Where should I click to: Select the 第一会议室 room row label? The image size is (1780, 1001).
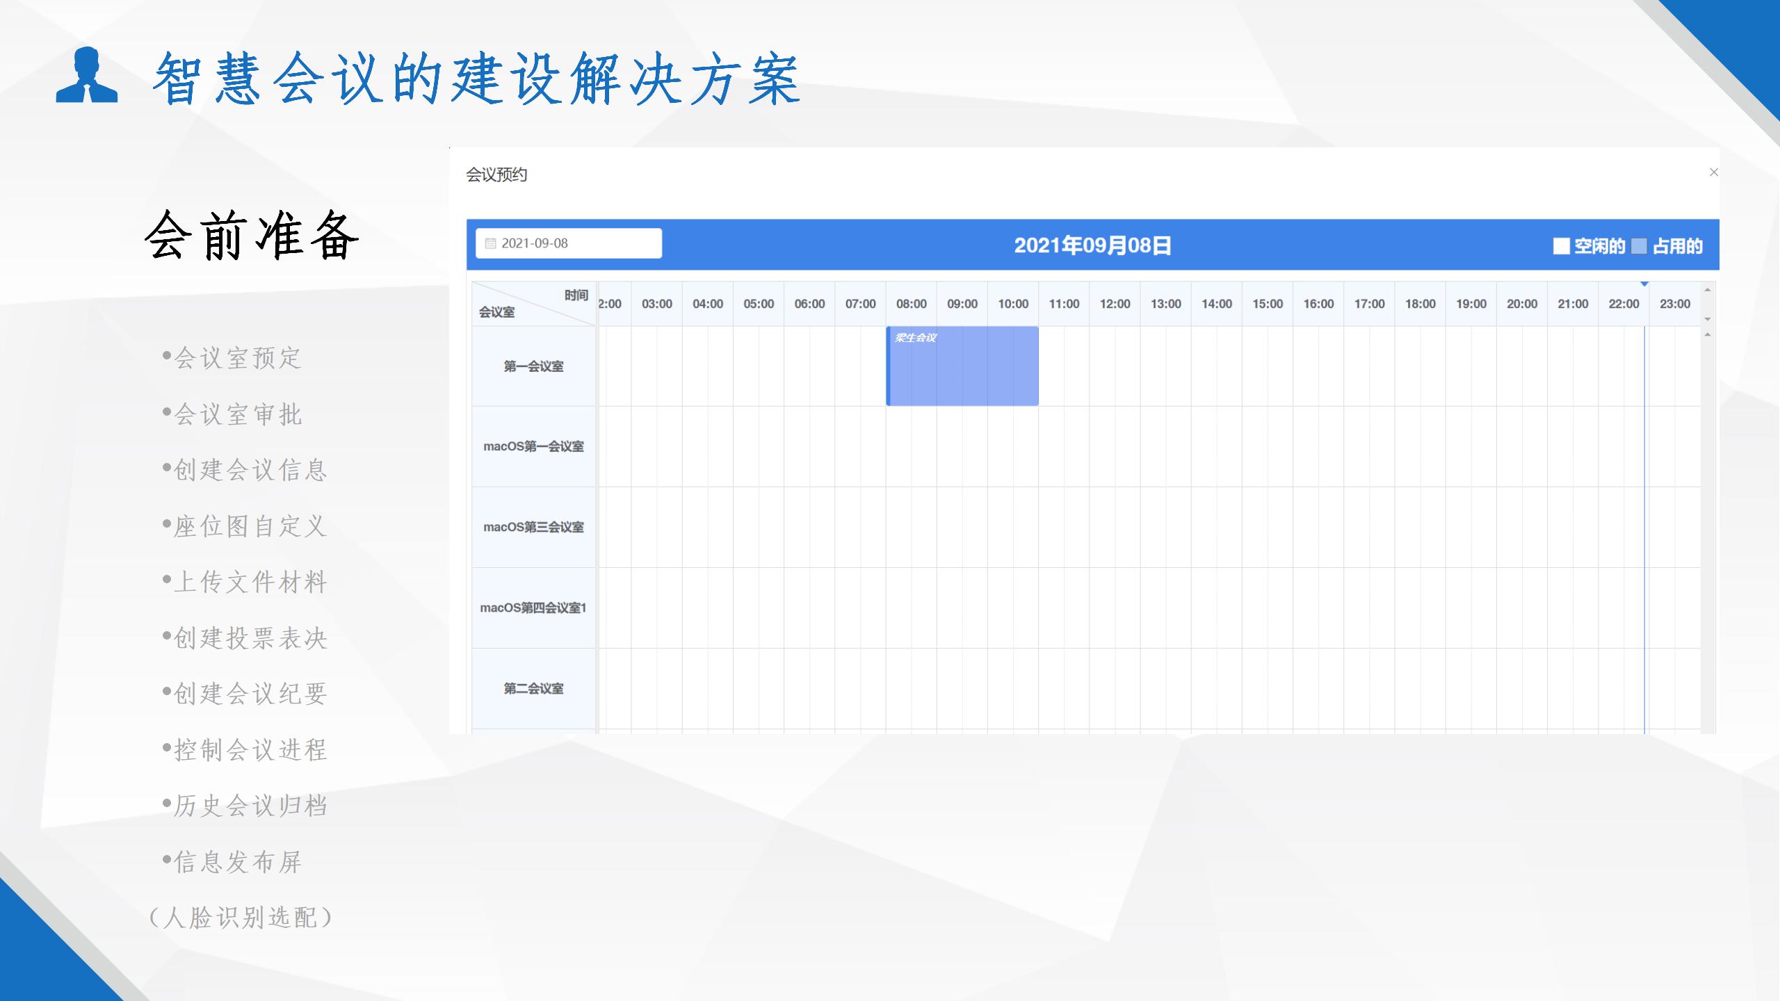[x=533, y=366]
